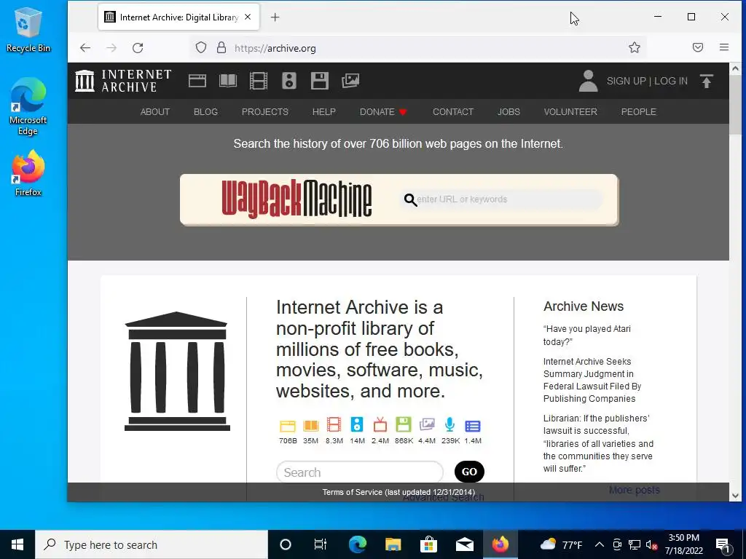746x559 pixels.
Task: Click the tracking protection shield icon
Action: tap(201, 47)
